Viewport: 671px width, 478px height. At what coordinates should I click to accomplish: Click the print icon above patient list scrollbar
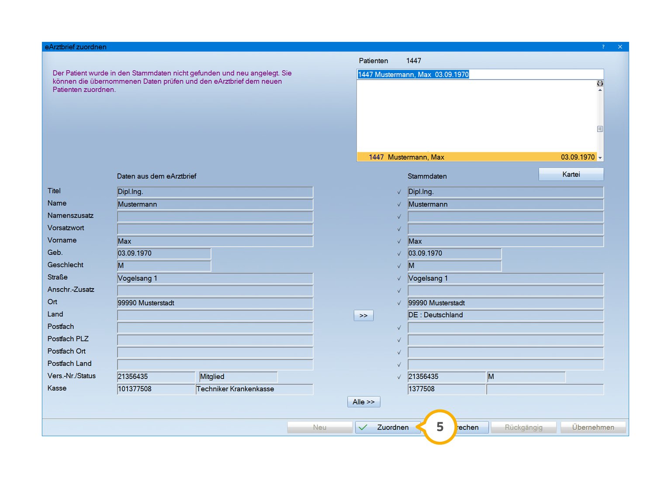click(x=600, y=83)
